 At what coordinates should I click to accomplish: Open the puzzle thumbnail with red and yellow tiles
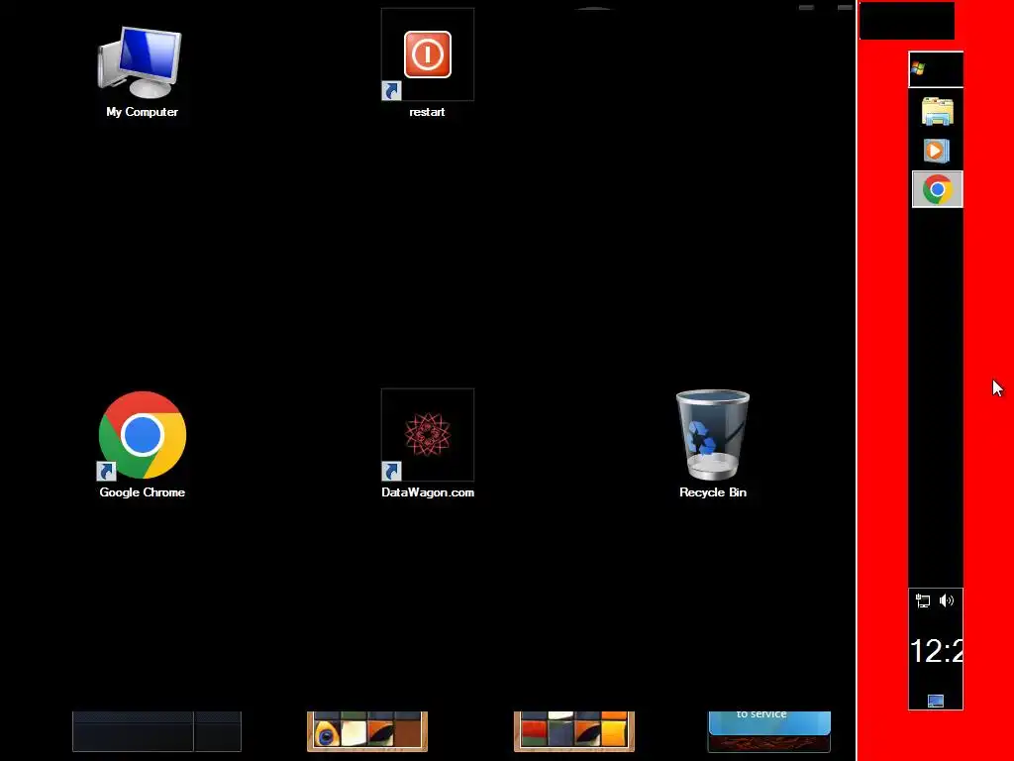point(574,731)
